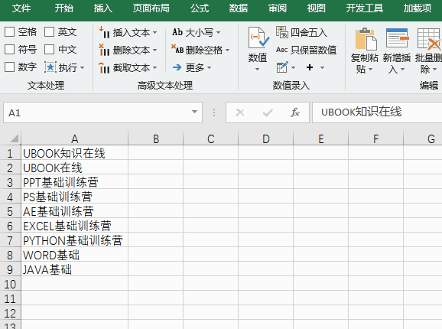Switch to the 开始 (Home) tab
This screenshot has width=442, height=329.
tap(64, 8)
